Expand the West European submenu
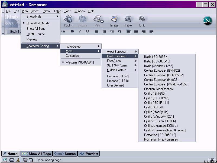Viewport: 217px width, 163px height. pyautogui.click(x=120, y=52)
